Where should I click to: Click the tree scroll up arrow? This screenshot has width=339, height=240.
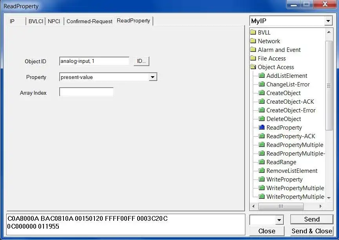(x=329, y=32)
